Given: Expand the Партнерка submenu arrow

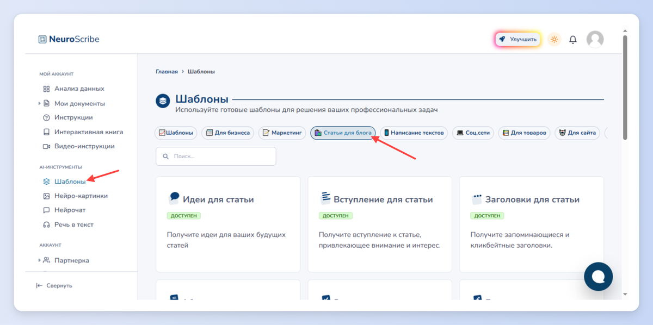Looking at the screenshot, I should 39,260.
